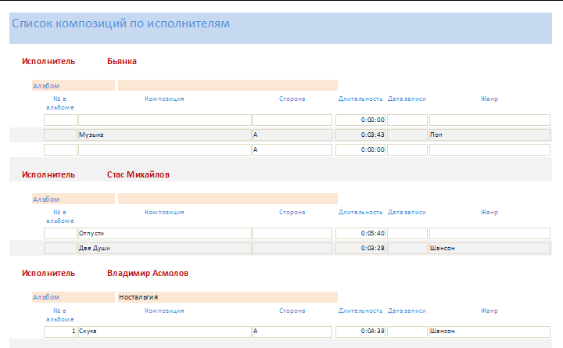The height and width of the screenshot is (348, 563).
Task: Select the genre cell "Поп"
Action: tap(489, 135)
